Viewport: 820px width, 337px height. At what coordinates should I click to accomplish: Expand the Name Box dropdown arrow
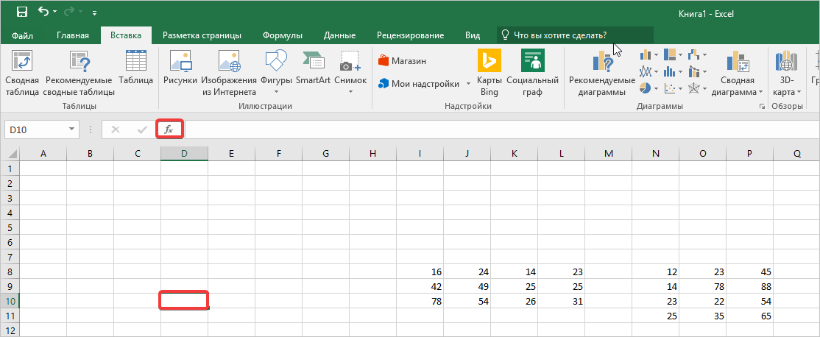[72, 130]
